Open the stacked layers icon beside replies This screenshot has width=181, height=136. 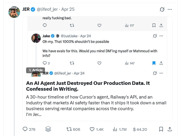point(48,129)
